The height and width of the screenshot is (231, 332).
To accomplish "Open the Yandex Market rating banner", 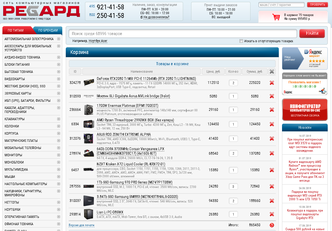I will tap(305, 58).
